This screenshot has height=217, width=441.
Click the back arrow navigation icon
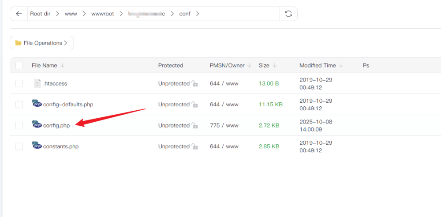pyautogui.click(x=19, y=14)
